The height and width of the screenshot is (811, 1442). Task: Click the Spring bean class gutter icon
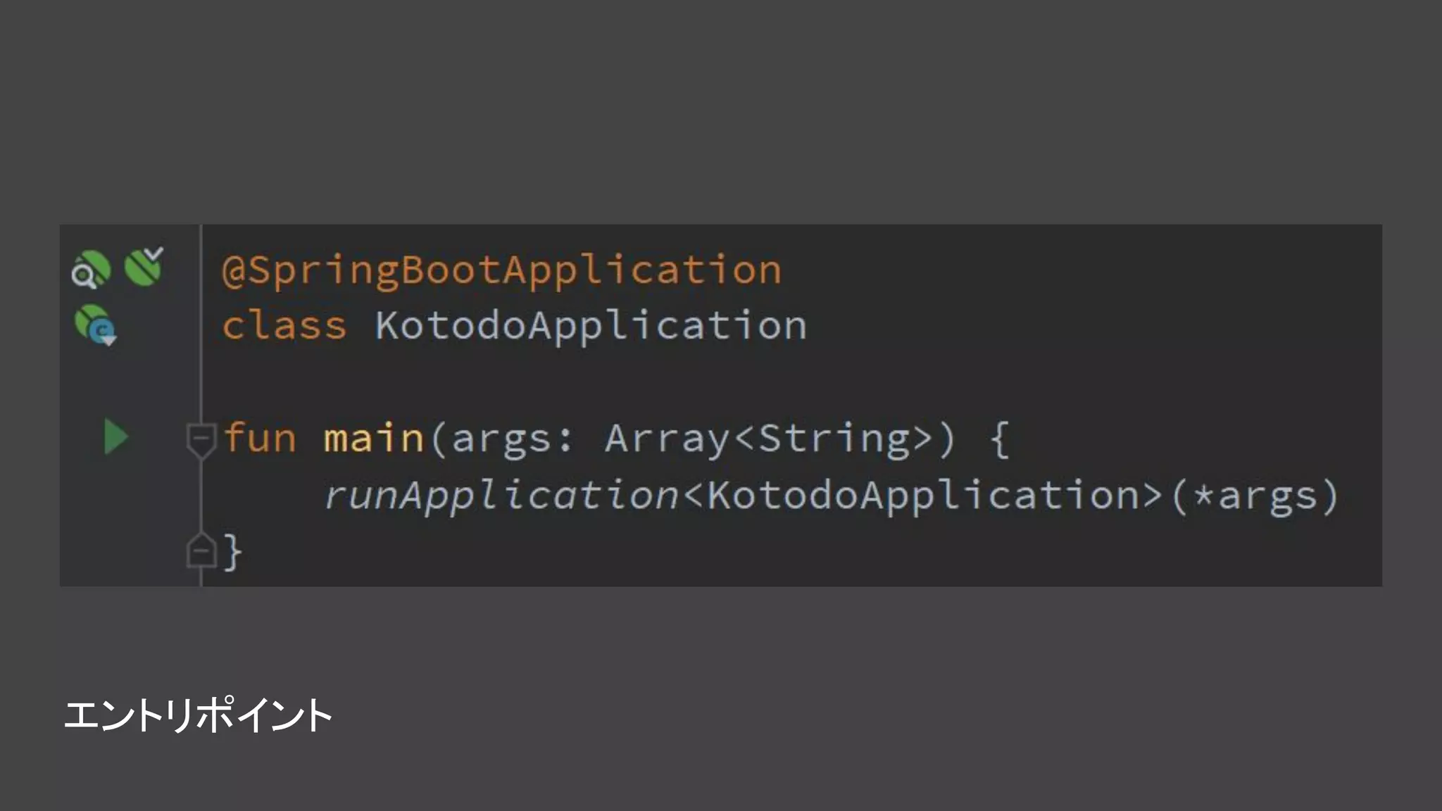[95, 325]
